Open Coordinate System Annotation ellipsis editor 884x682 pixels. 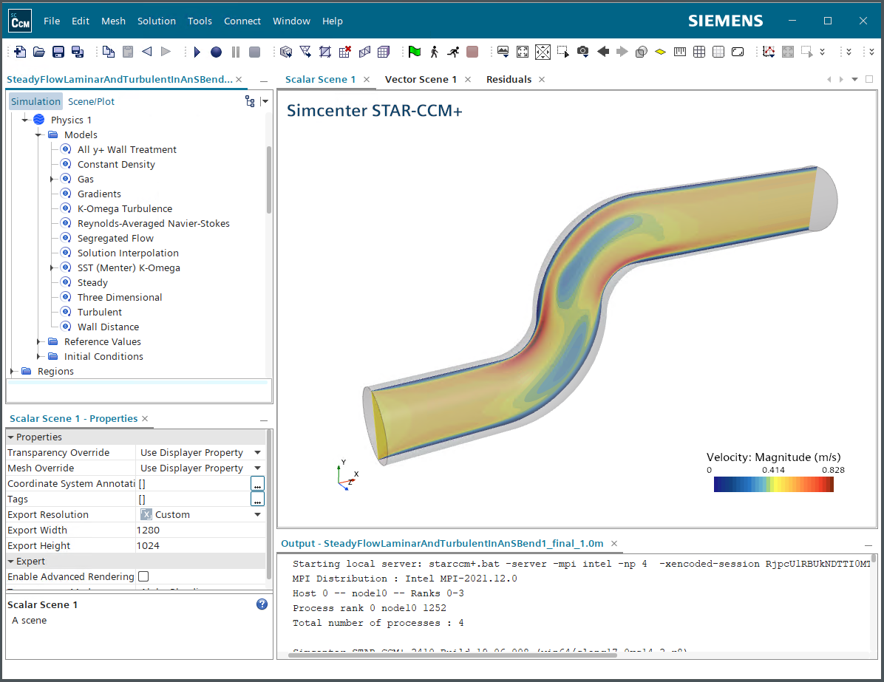[257, 483]
